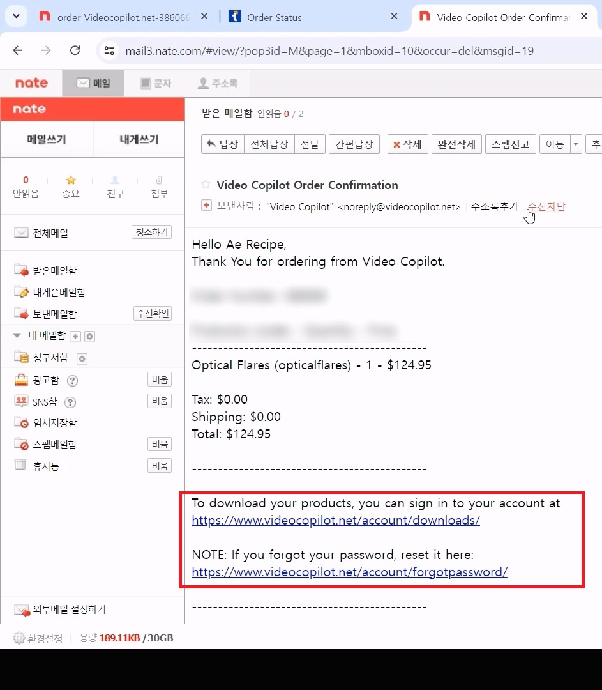Open site information icon in address bar
602x690 pixels.
point(109,50)
